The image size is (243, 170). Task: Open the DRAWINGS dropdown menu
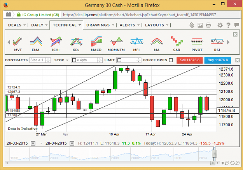[100, 25]
